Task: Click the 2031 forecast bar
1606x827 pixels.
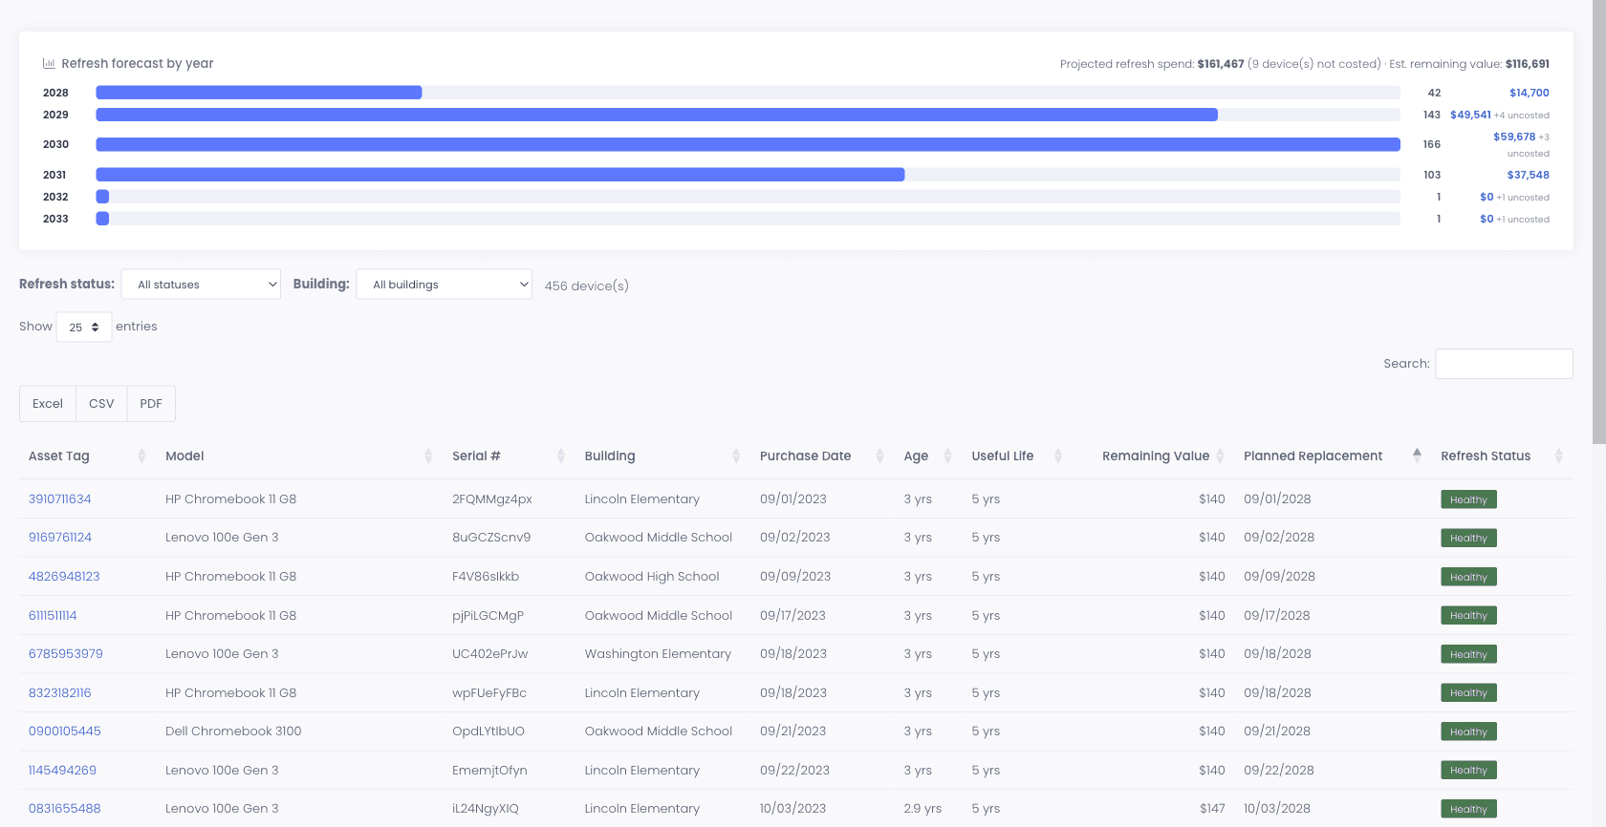Action: click(500, 175)
